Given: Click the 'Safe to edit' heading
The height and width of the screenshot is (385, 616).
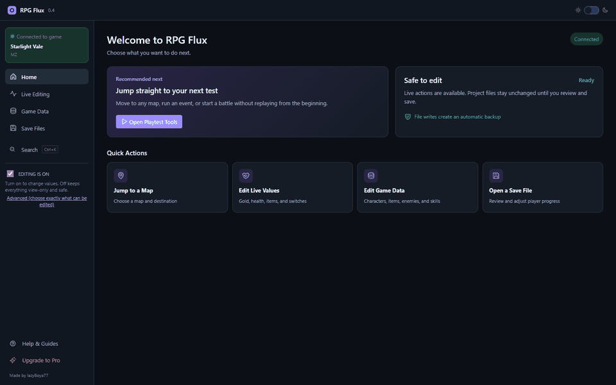Looking at the screenshot, I should [423, 80].
